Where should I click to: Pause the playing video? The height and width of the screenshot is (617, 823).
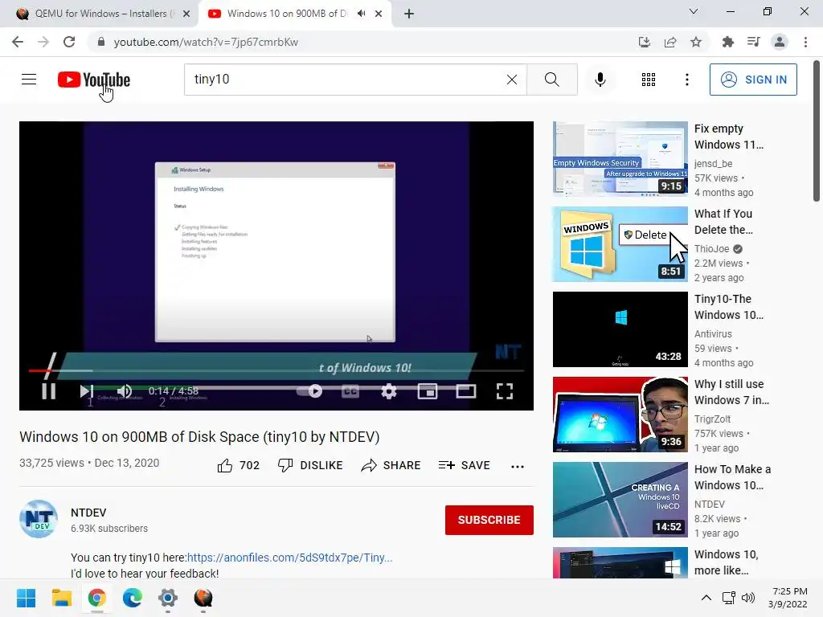(x=48, y=391)
